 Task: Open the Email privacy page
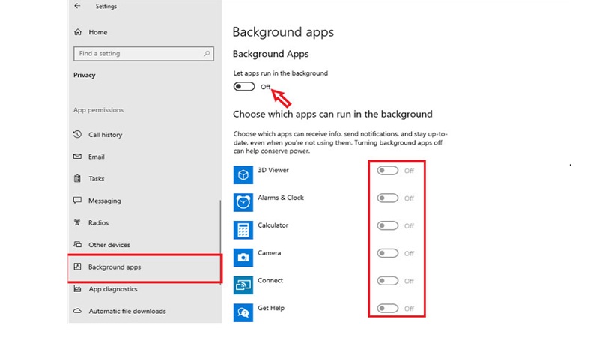(x=96, y=157)
